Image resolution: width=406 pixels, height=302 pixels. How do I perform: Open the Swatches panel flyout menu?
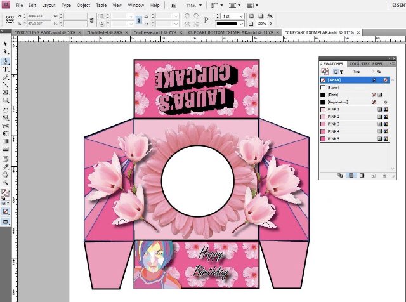click(x=393, y=63)
